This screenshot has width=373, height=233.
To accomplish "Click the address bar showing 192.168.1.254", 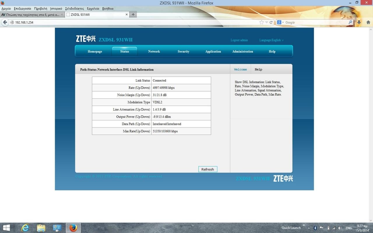I will tap(134, 22).
